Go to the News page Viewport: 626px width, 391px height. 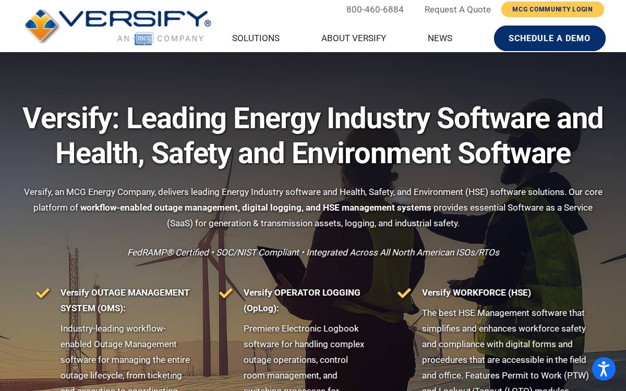tap(440, 38)
